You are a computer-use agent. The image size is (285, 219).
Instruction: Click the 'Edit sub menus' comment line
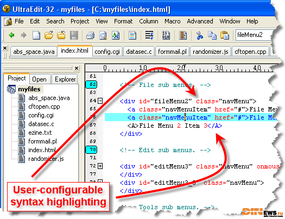click(165, 150)
